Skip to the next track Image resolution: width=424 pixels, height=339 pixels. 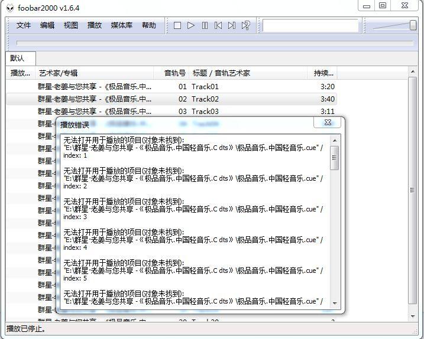coord(232,25)
